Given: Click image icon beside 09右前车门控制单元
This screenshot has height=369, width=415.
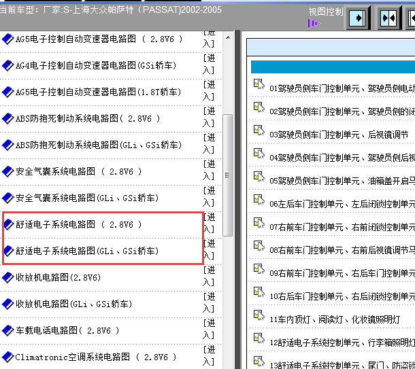Looking at the screenshot, I should (259, 269).
